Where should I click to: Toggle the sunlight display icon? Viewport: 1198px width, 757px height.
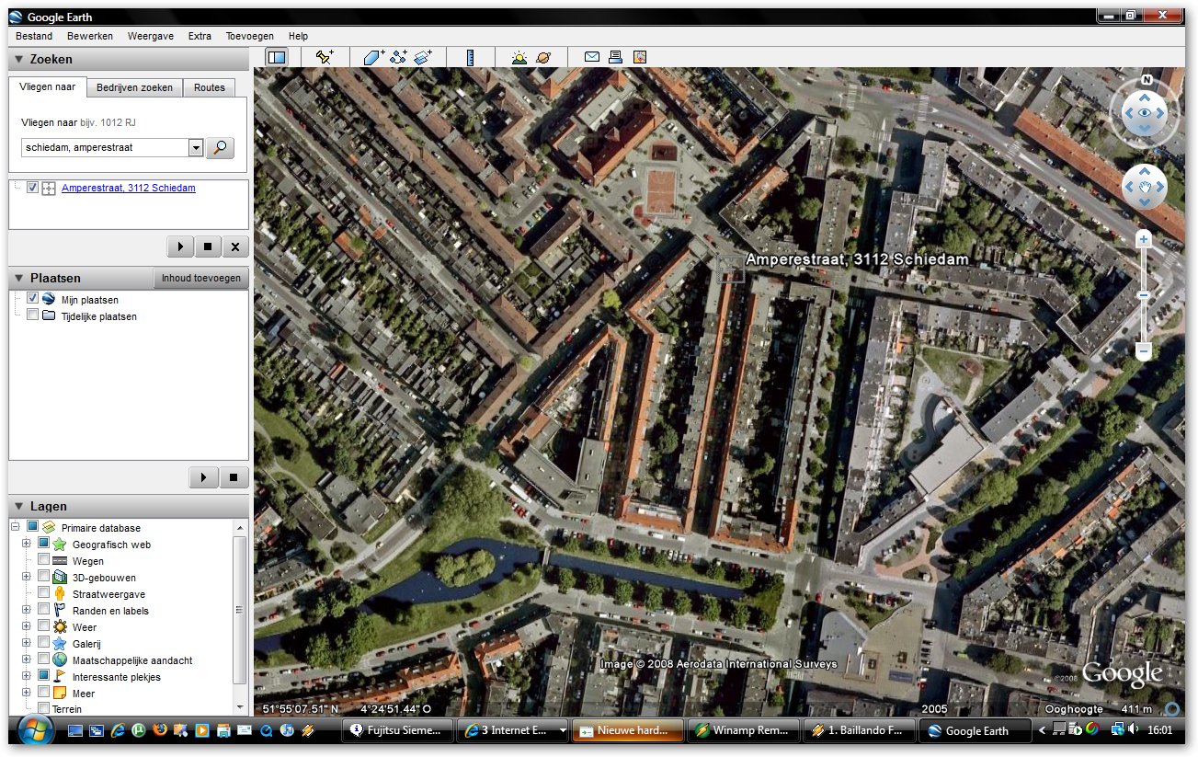coord(519,57)
